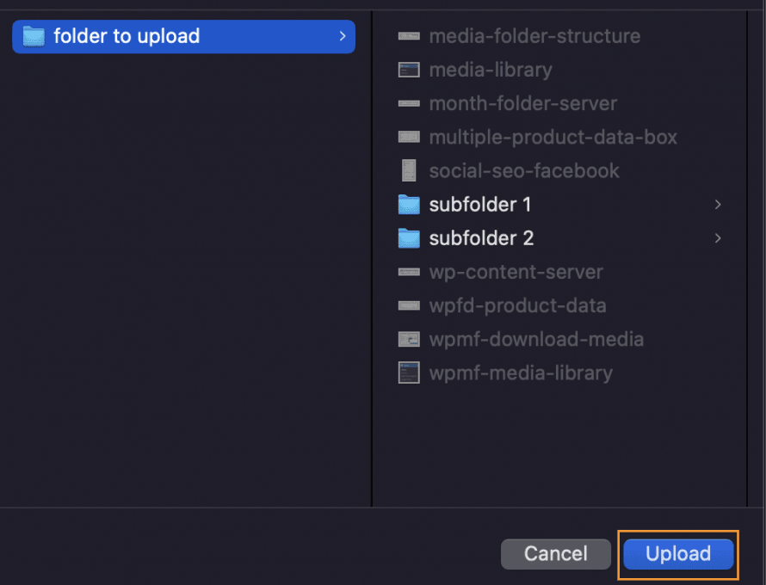Viewport: 766px width, 585px height.
Task: Click the subfolder 2 folder icon
Action: tap(409, 238)
